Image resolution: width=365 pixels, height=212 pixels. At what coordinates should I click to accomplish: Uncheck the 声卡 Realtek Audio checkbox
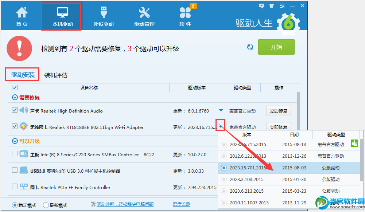pos(15,110)
